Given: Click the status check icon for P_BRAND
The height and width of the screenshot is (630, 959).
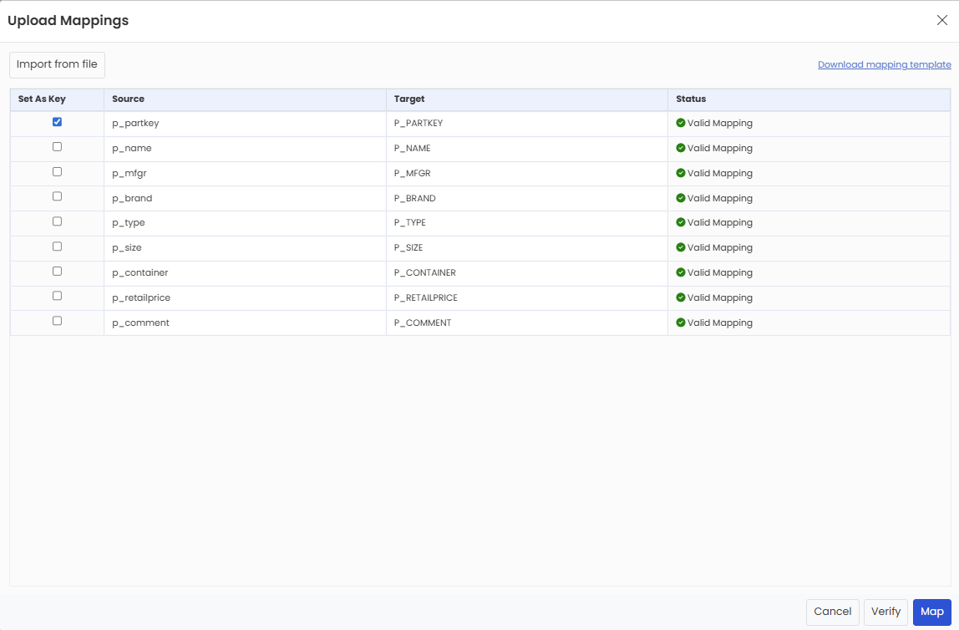Looking at the screenshot, I should [x=681, y=198].
